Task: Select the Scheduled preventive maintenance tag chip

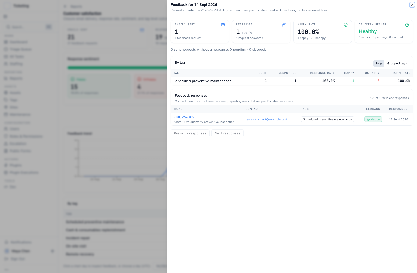Action: click(x=327, y=119)
